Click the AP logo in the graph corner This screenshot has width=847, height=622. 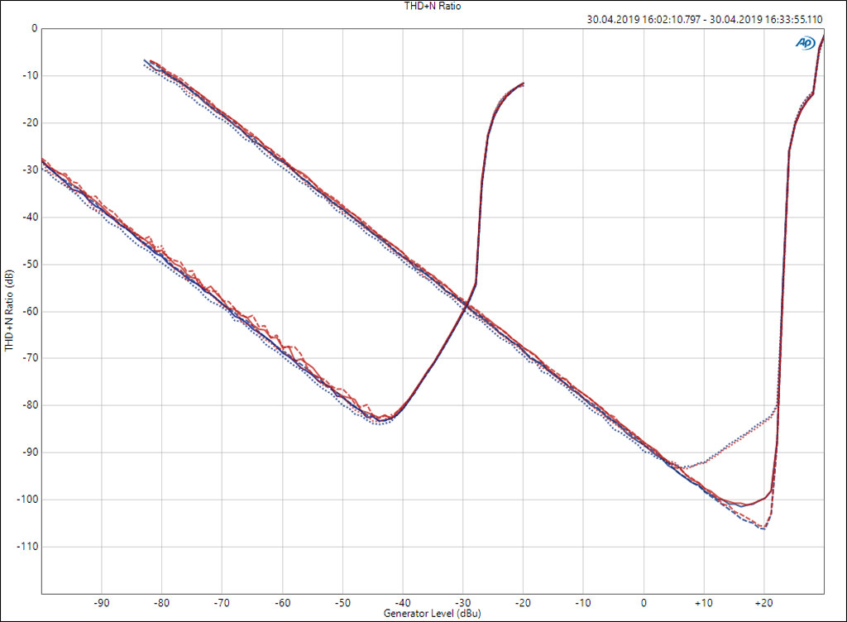805,43
